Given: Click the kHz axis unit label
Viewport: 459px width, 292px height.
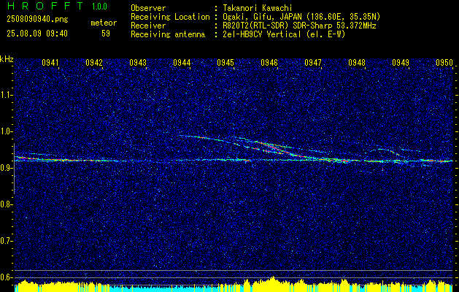Looking at the screenshot, I should [7, 59].
